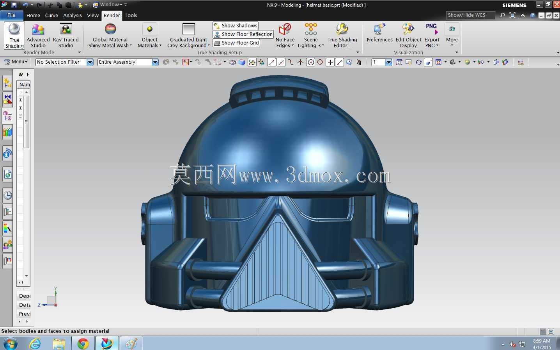Open Advanced Studio render mode

(x=38, y=35)
